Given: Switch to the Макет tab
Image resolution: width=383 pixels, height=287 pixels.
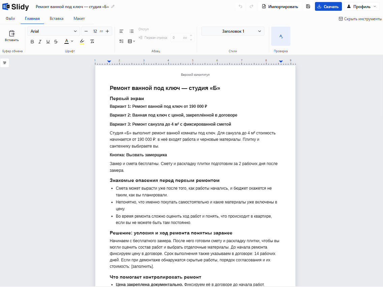Looking at the screenshot, I should [79, 19].
